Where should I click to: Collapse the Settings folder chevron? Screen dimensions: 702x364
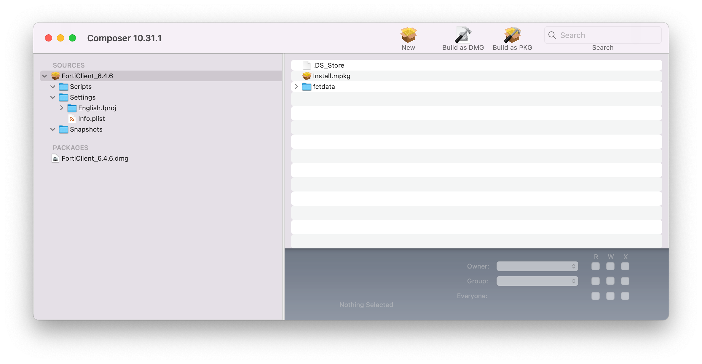pos(53,97)
